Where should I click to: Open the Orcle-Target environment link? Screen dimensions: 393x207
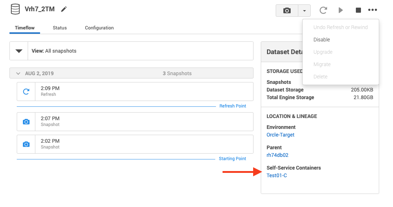(x=280, y=135)
